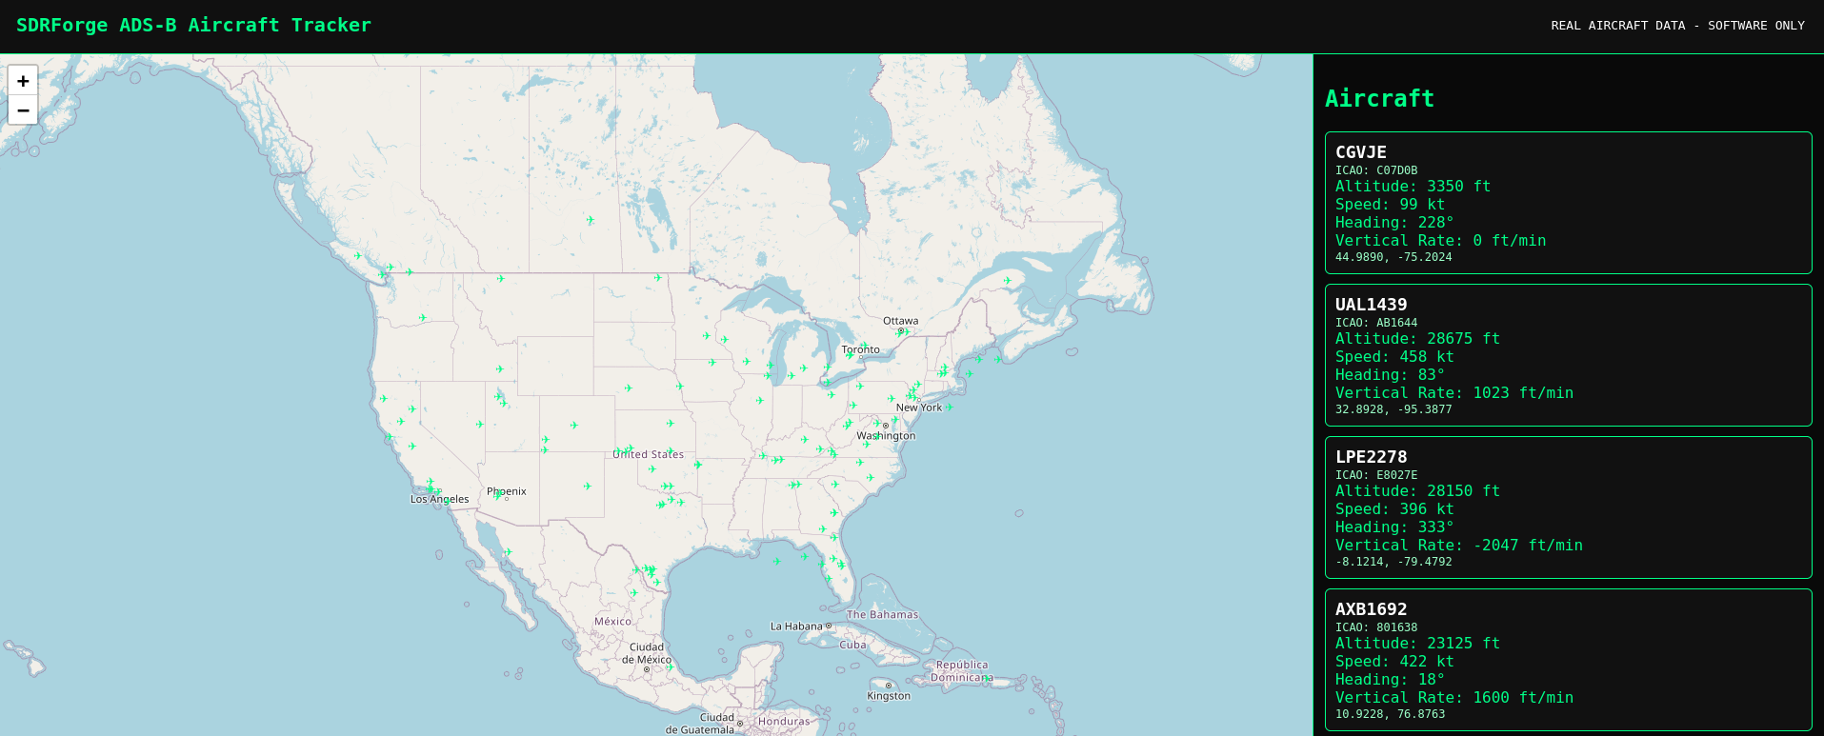Click the aircraft icon in eastern Oregon
1824x736 pixels.
click(422, 318)
